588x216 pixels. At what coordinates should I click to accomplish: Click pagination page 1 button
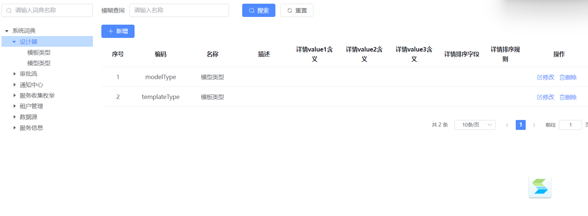(x=521, y=125)
